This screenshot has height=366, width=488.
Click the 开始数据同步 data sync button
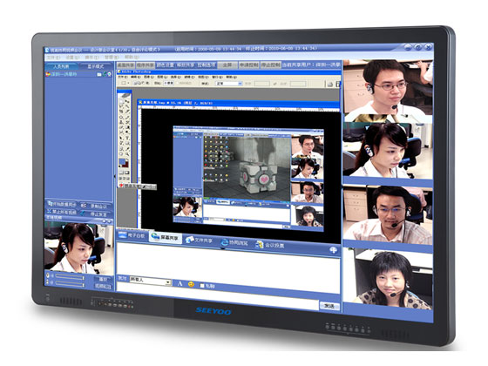(61, 205)
